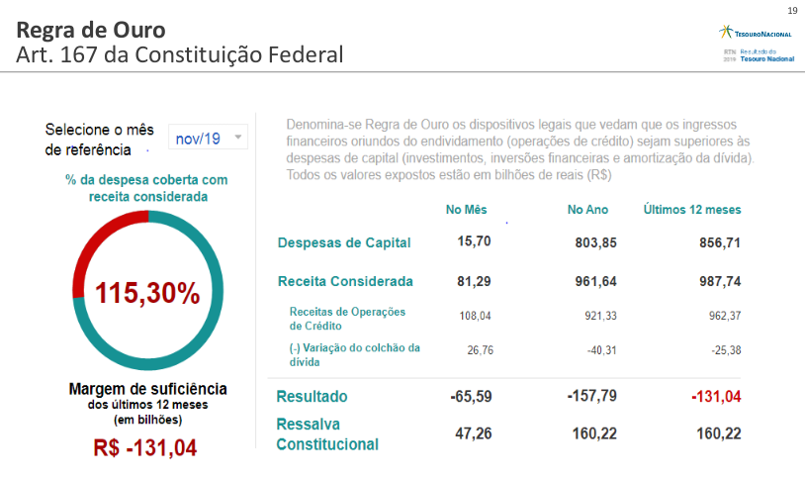This screenshot has width=805, height=478.
Task: Click the dropdown arrow beside nov/19
Action: tap(238, 139)
